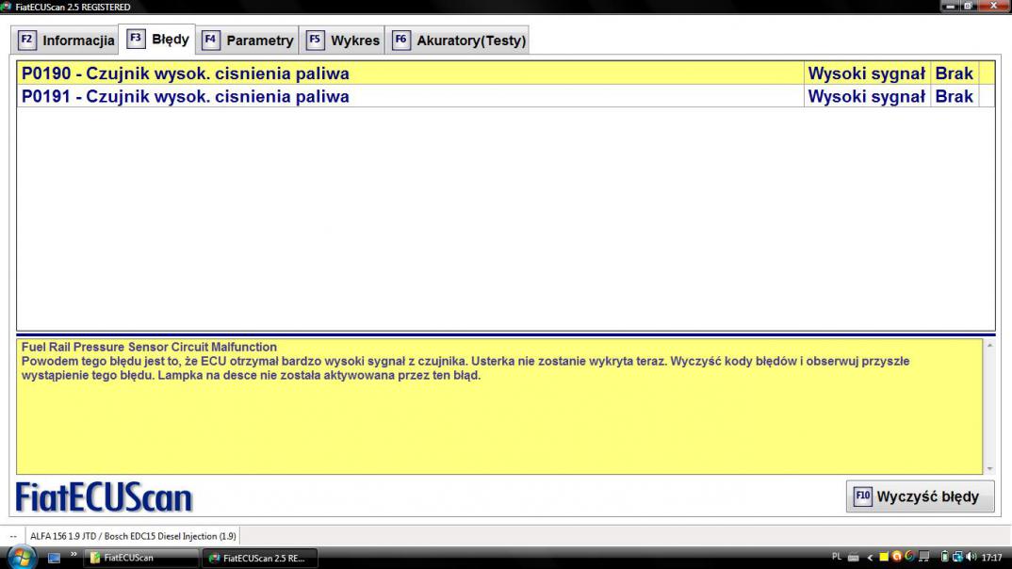The width and height of the screenshot is (1012, 569).
Task: Click the F4 key icon
Action: click(x=210, y=40)
